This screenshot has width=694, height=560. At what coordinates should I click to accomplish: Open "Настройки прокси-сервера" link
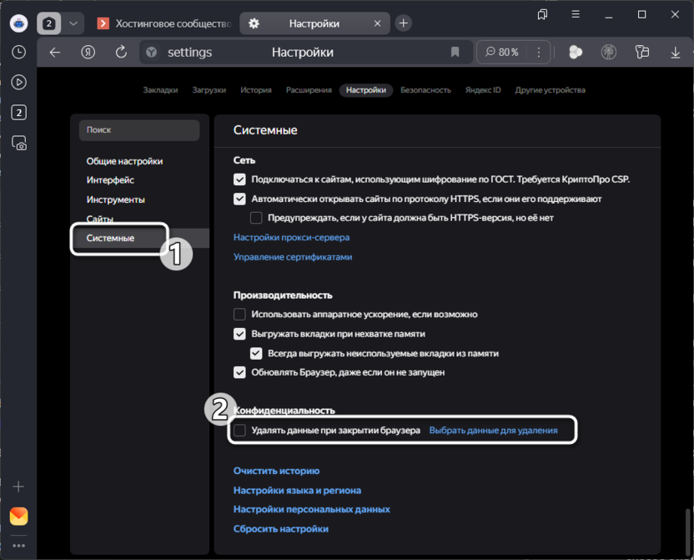click(291, 238)
